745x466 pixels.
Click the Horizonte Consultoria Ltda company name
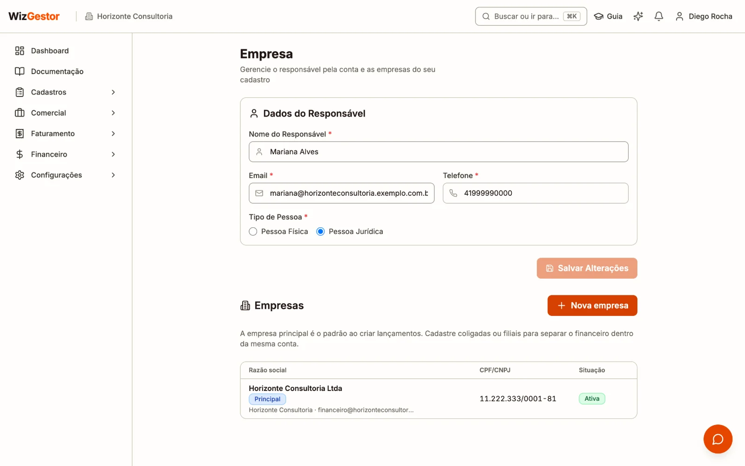click(296, 389)
